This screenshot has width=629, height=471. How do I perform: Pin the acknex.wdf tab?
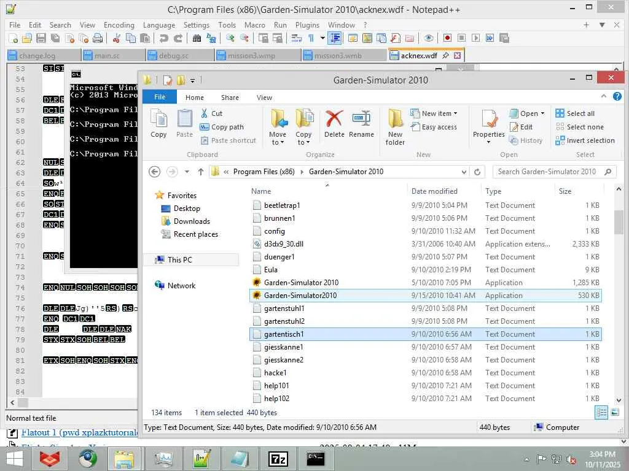pyautogui.click(x=445, y=55)
